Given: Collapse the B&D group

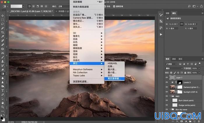Looking at the screenshot, I should pyautogui.click(x=170, y=96).
